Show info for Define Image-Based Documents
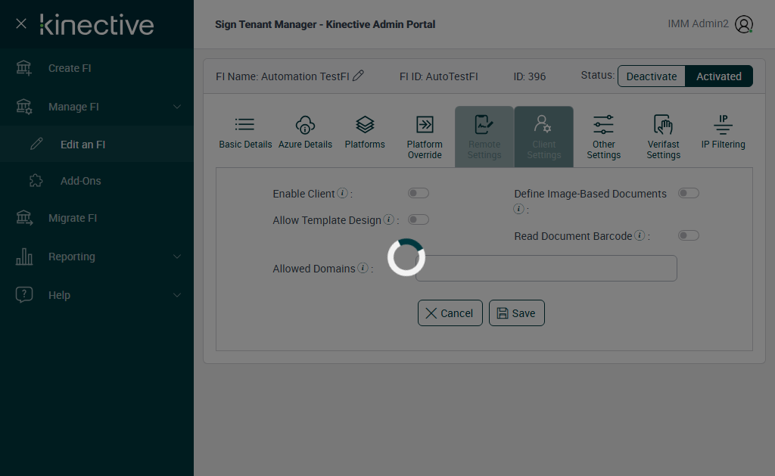This screenshot has height=476, width=775. (518, 209)
